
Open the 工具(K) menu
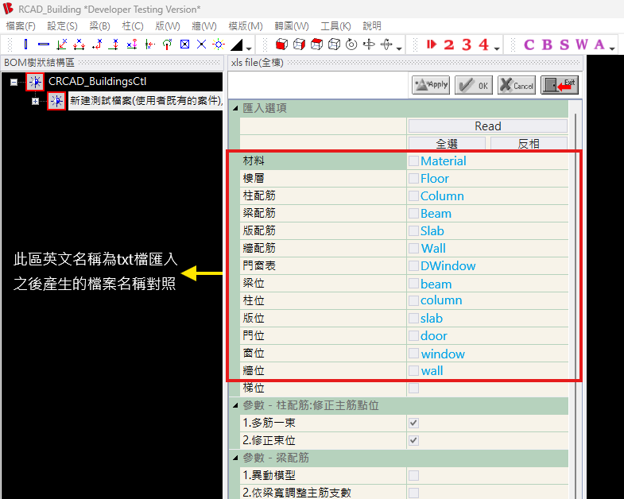coord(335,26)
